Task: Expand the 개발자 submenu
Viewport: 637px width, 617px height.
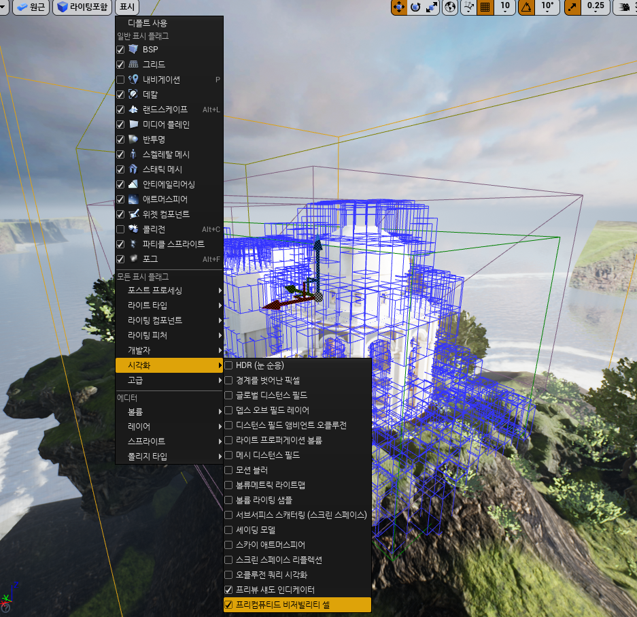Action: (x=169, y=350)
